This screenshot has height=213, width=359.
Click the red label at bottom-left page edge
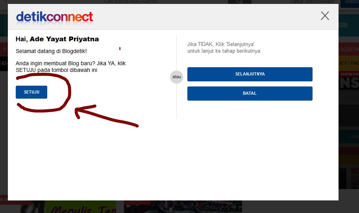(4, 200)
